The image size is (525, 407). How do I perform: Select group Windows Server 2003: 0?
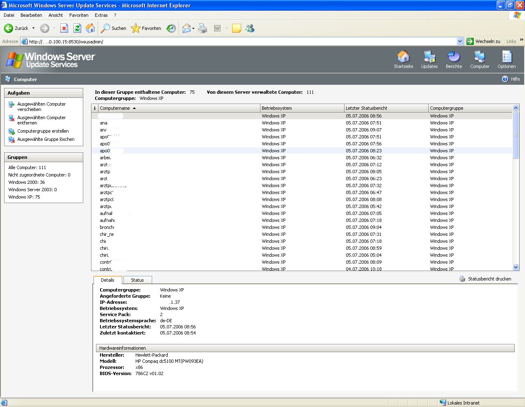pos(32,190)
